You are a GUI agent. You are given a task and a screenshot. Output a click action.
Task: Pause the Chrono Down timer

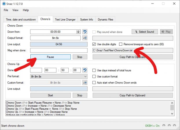(x=50, y=57)
